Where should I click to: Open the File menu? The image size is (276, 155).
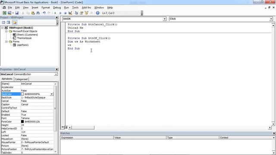[x=10, y=8]
